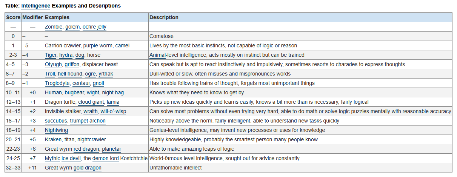Viewport: 457px width, 177px height.
Task: Open the will-o'-wisp link
Action: coord(113,111)
